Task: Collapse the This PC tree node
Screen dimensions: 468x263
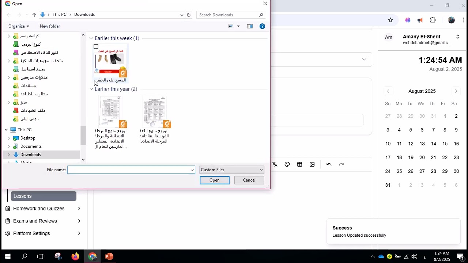Action: click(6, 130)
